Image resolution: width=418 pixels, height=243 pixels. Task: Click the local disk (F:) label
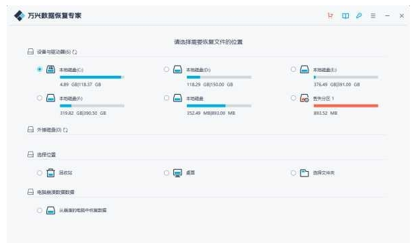71,99
